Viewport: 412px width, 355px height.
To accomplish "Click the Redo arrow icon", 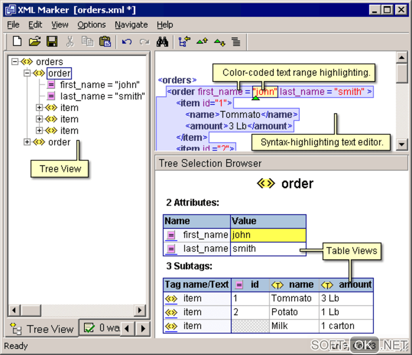I will click(145, 42).
